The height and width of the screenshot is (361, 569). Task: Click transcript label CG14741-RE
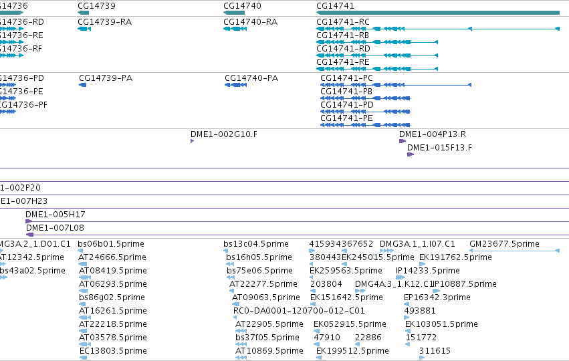click(343, 62)
